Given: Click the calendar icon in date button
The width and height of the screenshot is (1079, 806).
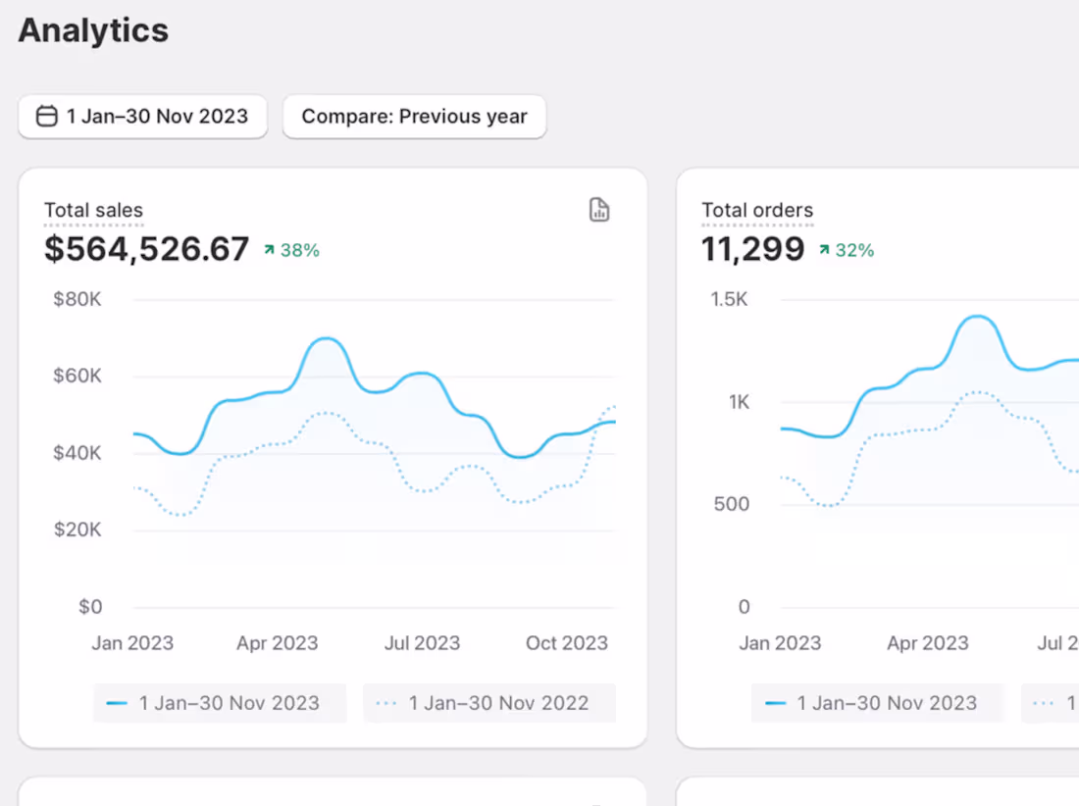Looking at the screenshot, I should click(47, 117).
